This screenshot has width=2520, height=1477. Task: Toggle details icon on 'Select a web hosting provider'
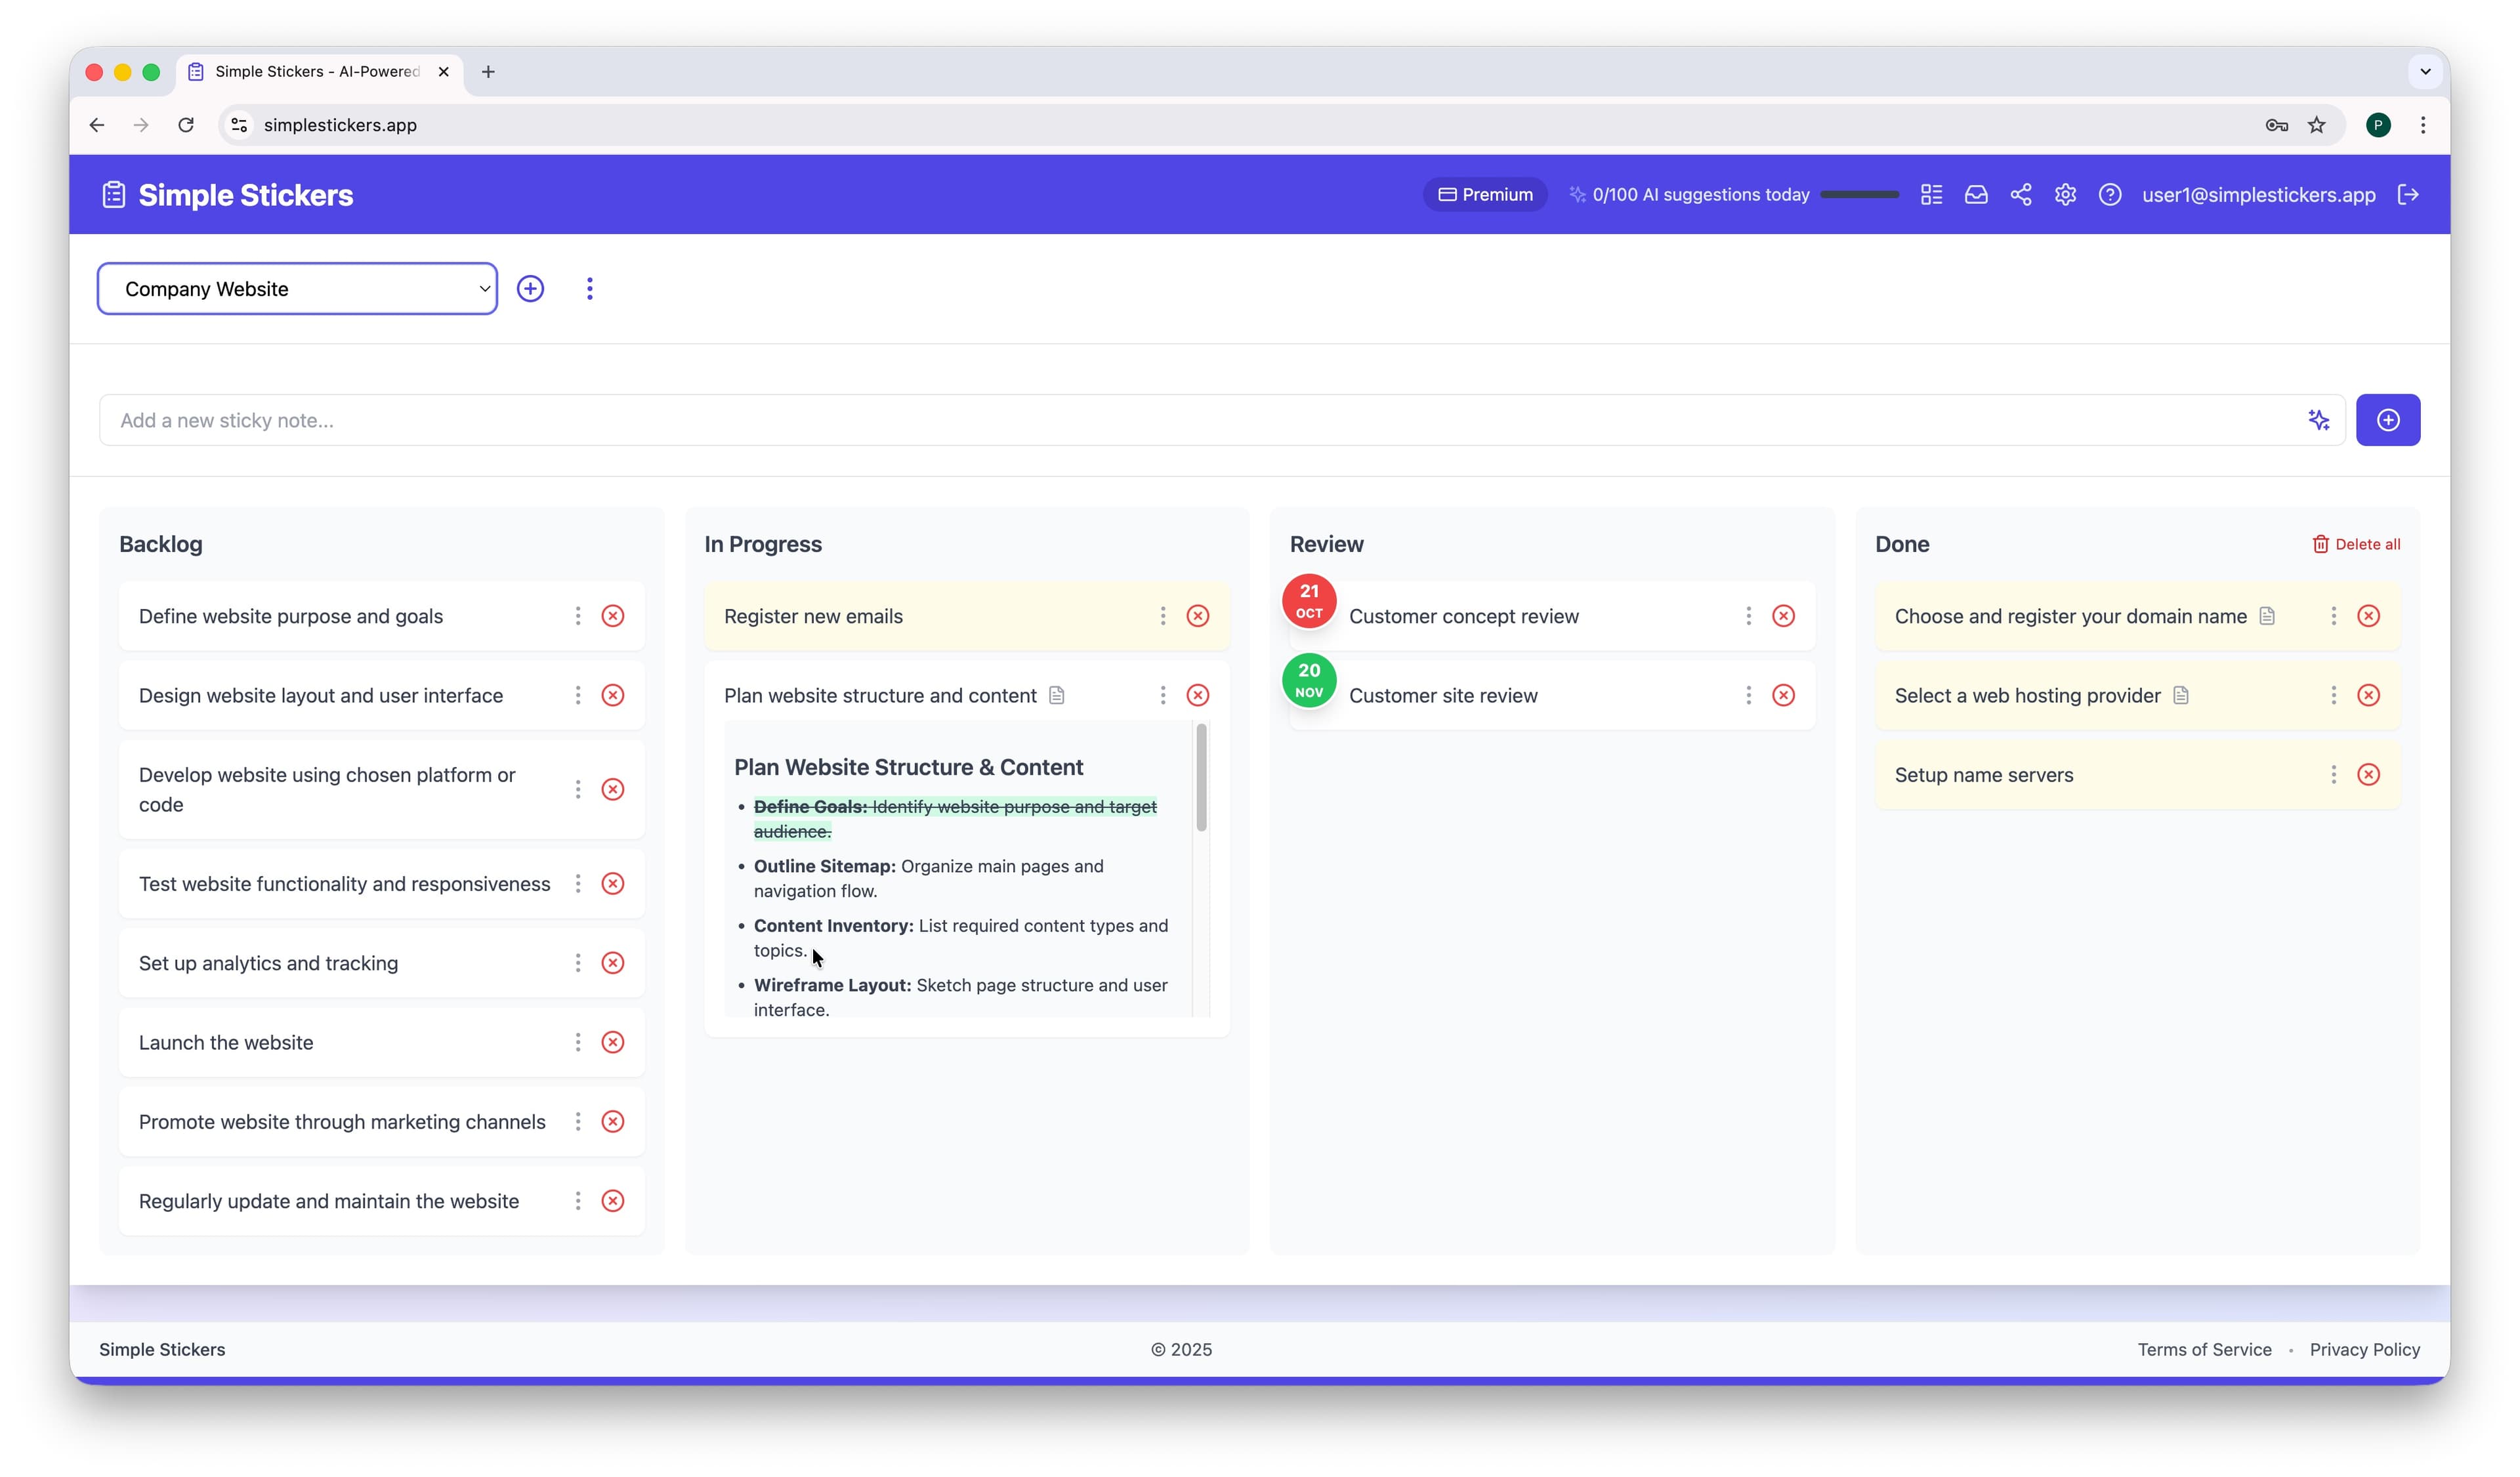pos(2180,695)
